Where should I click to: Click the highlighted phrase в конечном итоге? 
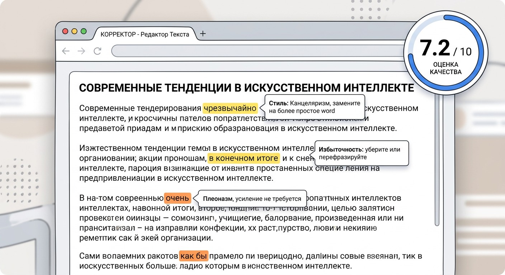[244, 158]
